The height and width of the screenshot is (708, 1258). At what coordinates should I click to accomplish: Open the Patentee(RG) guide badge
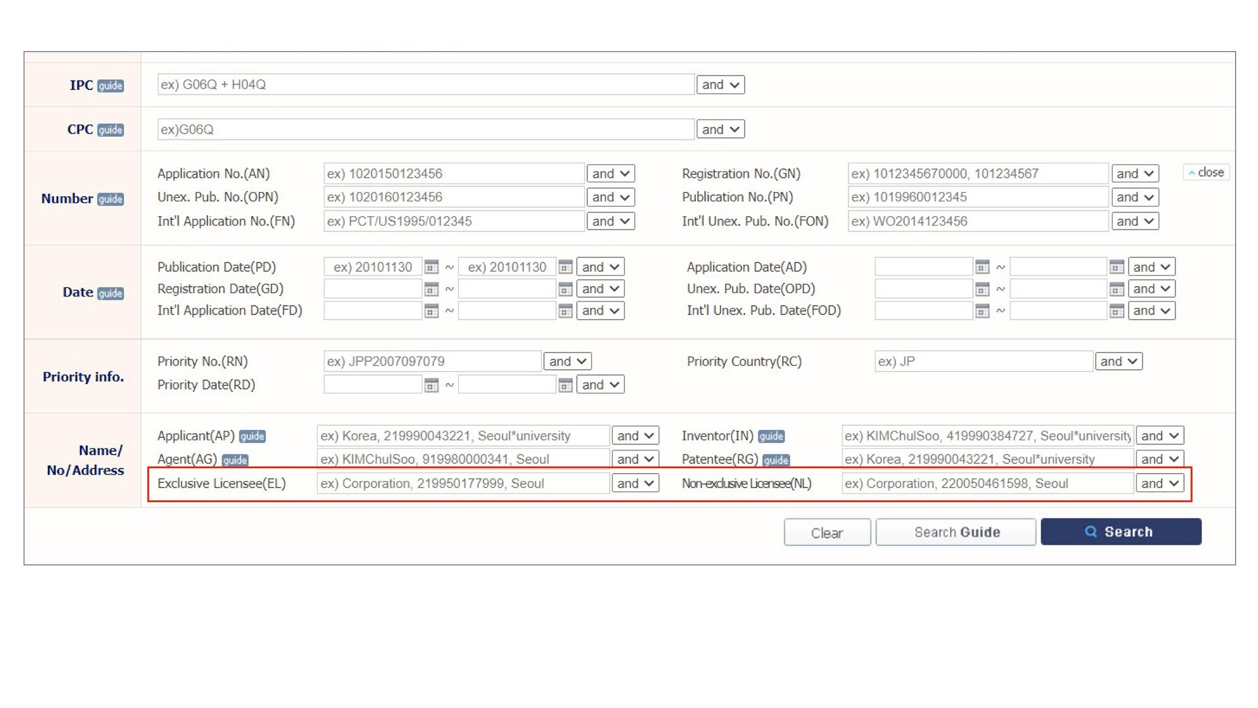coord(776,460)
